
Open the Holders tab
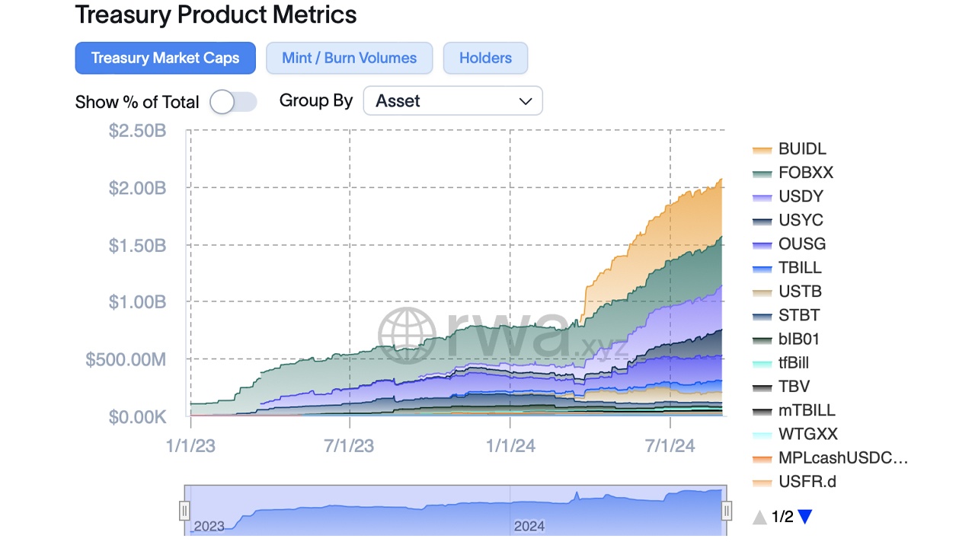tap(485, 58)
